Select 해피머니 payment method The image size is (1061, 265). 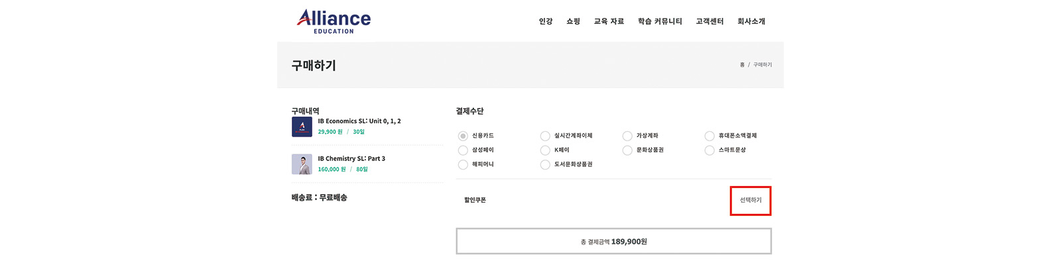coord(463,164)
